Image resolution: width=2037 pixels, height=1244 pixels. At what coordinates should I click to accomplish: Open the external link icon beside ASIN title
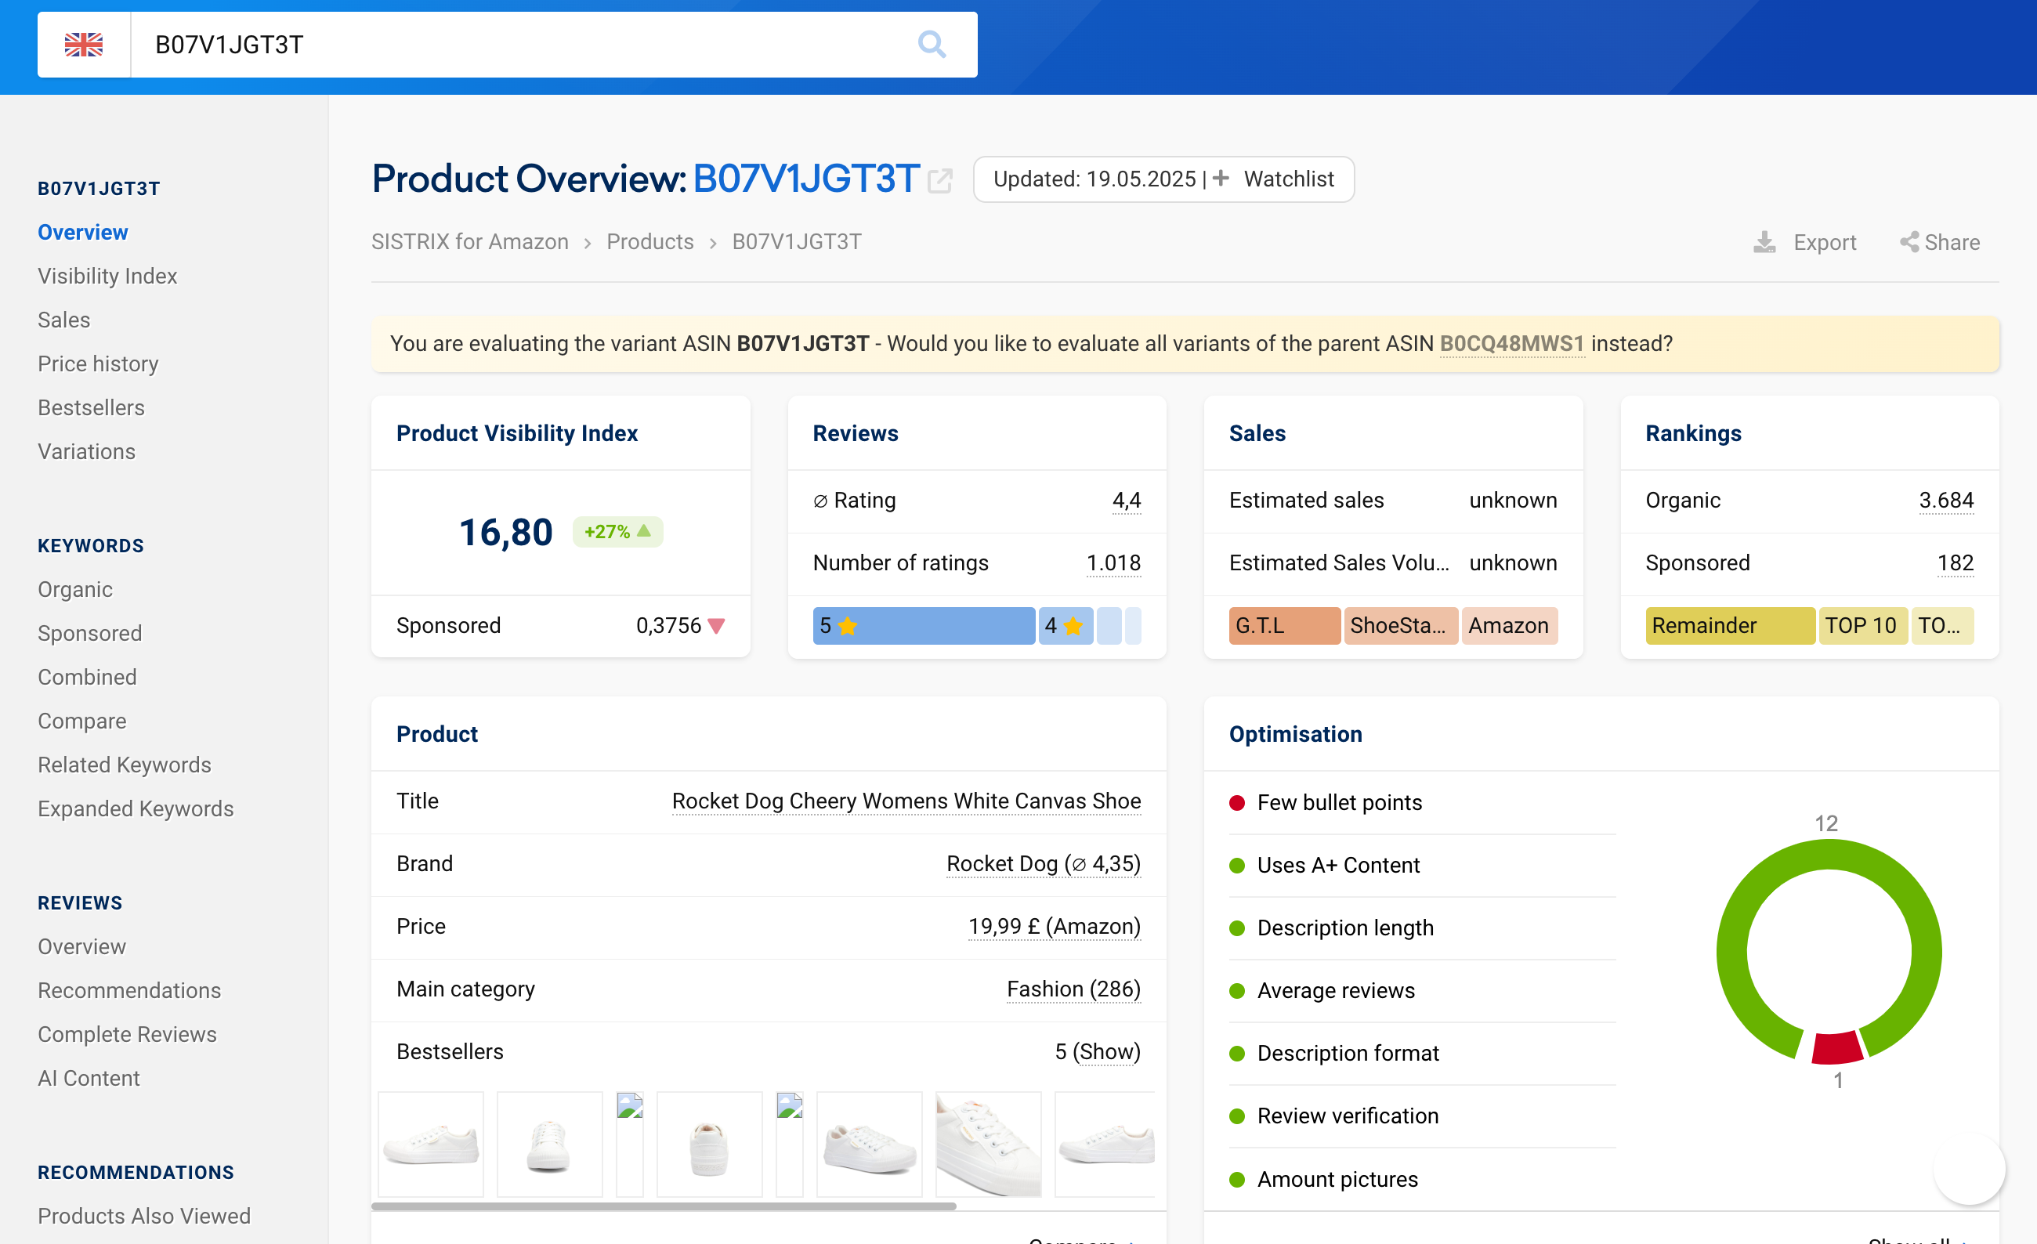pyautogui.click(x=940, y=180)
